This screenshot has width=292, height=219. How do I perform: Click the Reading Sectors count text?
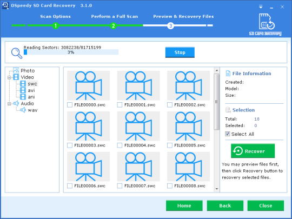(62, 47)
